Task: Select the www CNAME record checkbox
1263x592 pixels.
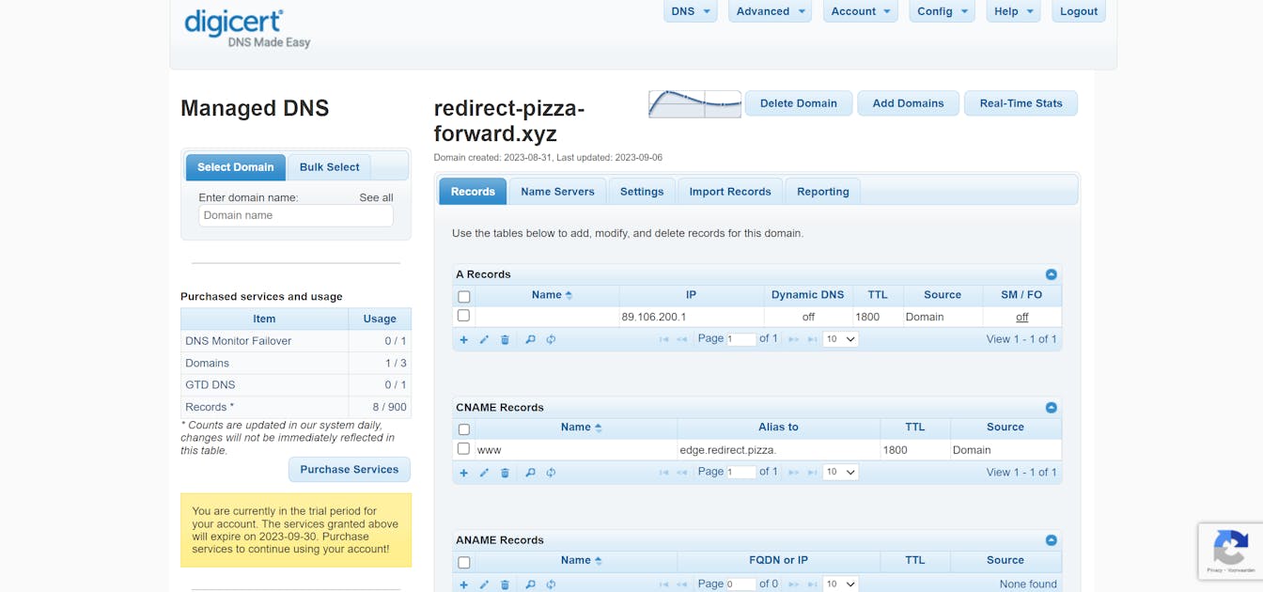Action: pos(463,449)
